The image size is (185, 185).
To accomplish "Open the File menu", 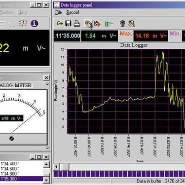I will pos(58,12).
